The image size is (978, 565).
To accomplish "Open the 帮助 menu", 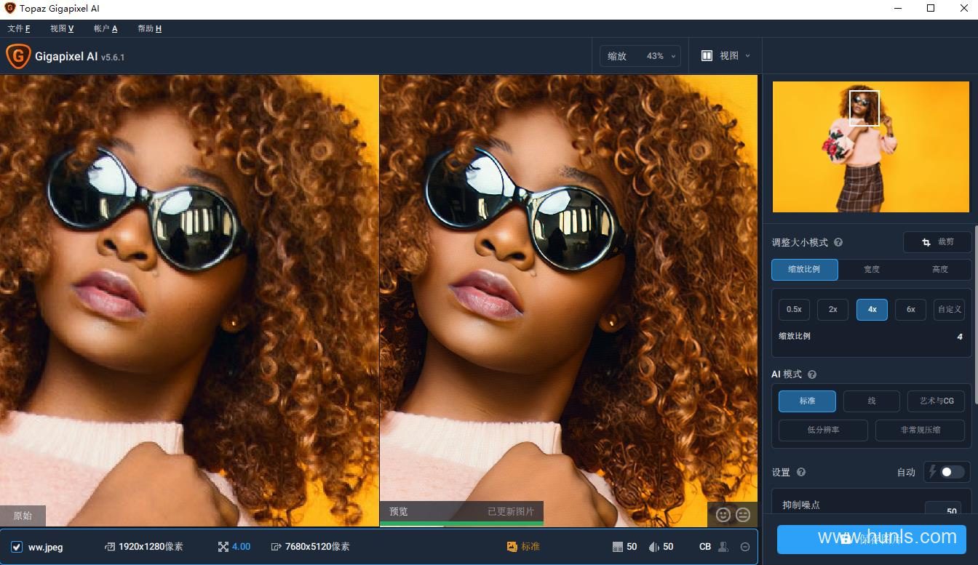I will [x=149, y=28].
